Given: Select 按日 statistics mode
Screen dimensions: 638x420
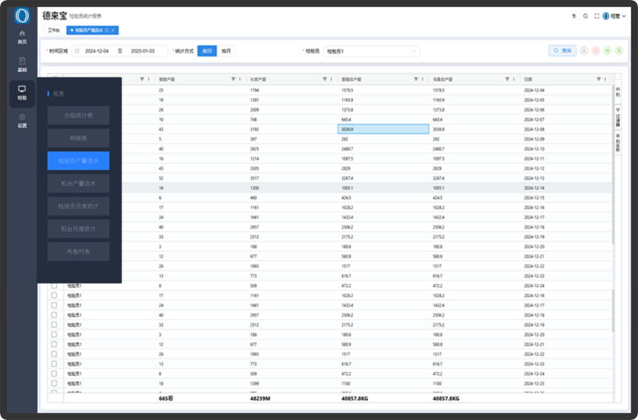Looking at the screenshot, I should pos(207,51).
